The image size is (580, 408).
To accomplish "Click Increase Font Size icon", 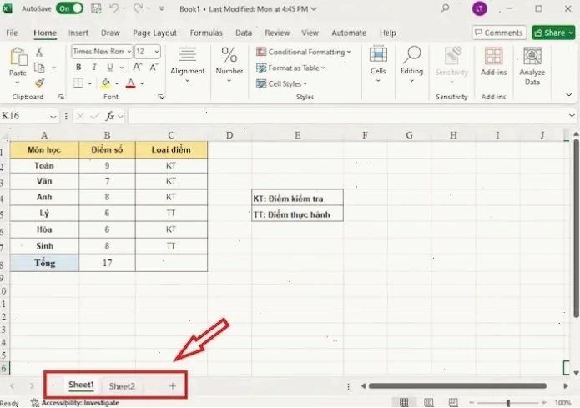I will [137, 68].
